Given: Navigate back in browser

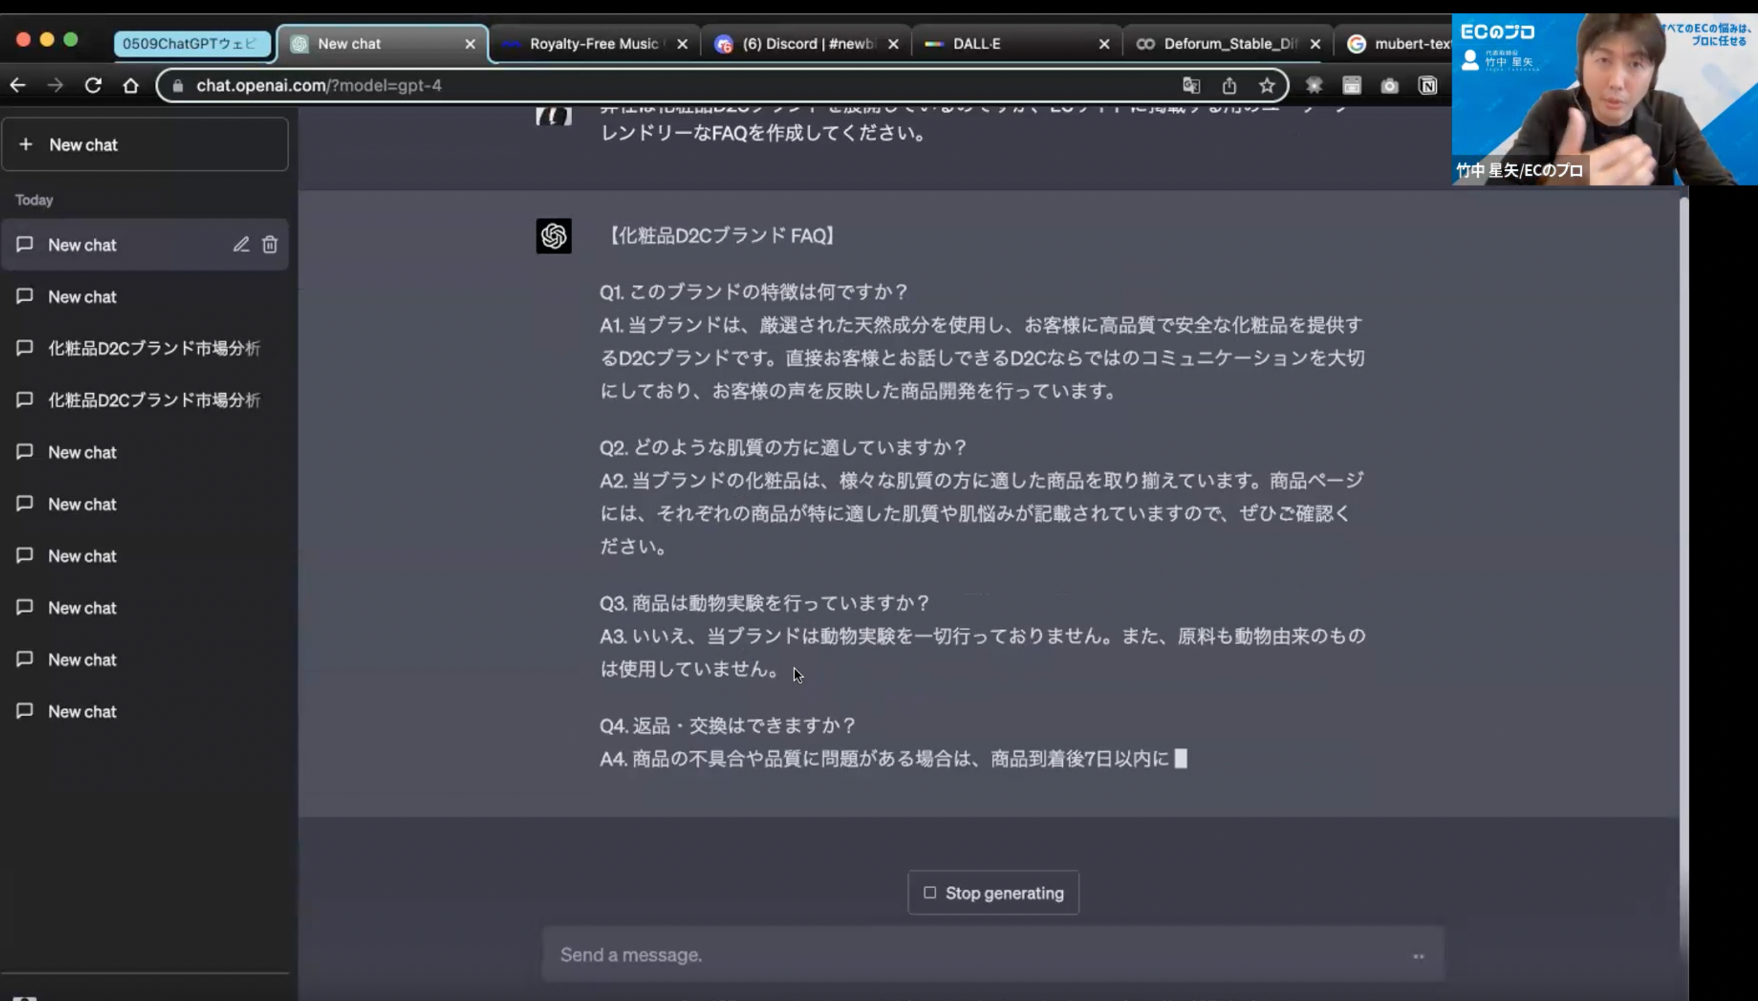Looking at the screenshot, I should click(17, 85).
